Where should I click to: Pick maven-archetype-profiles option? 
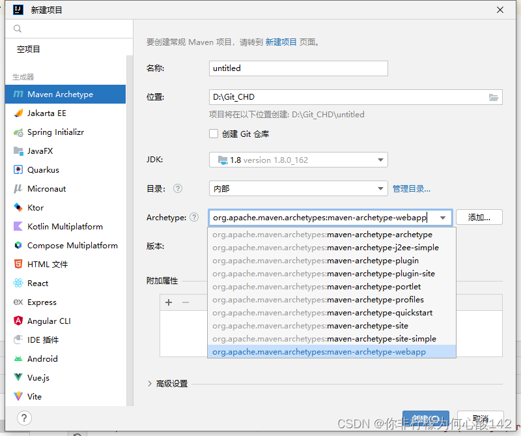coord(331,299)
